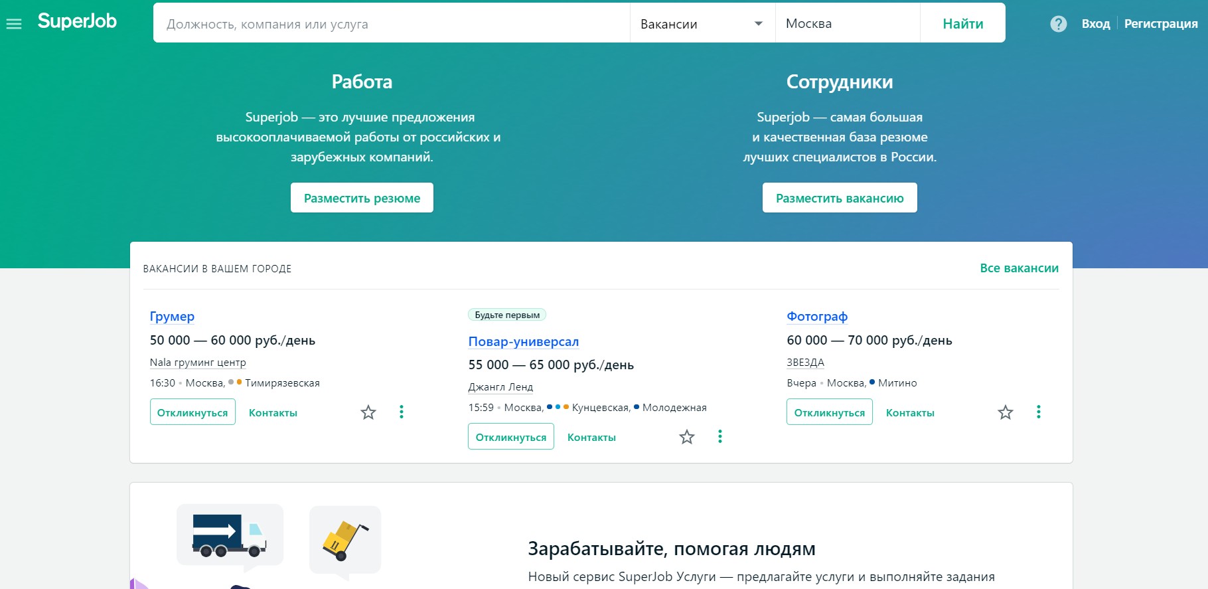Click salary 50 000 — 60 000 руб./день
This screenshot has height=589, width=1208.
[232, 341]
